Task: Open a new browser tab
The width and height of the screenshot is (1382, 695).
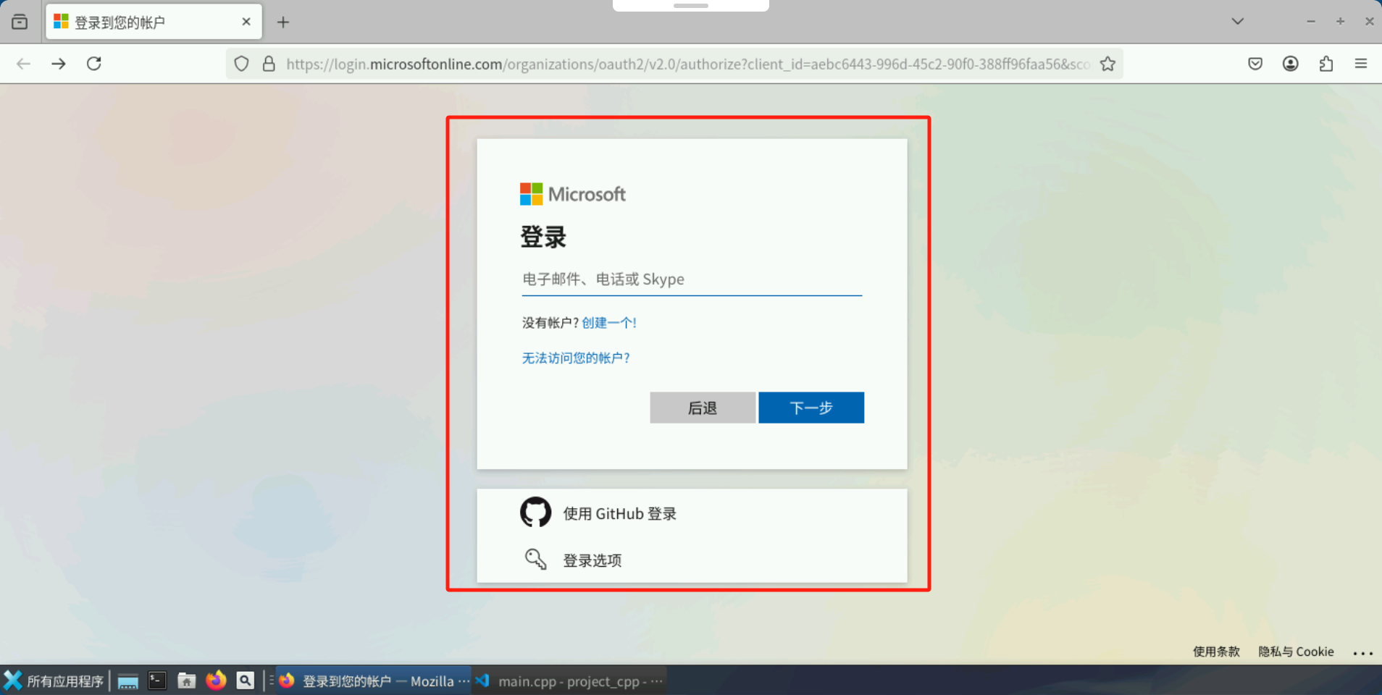Action: pos(283,22)
